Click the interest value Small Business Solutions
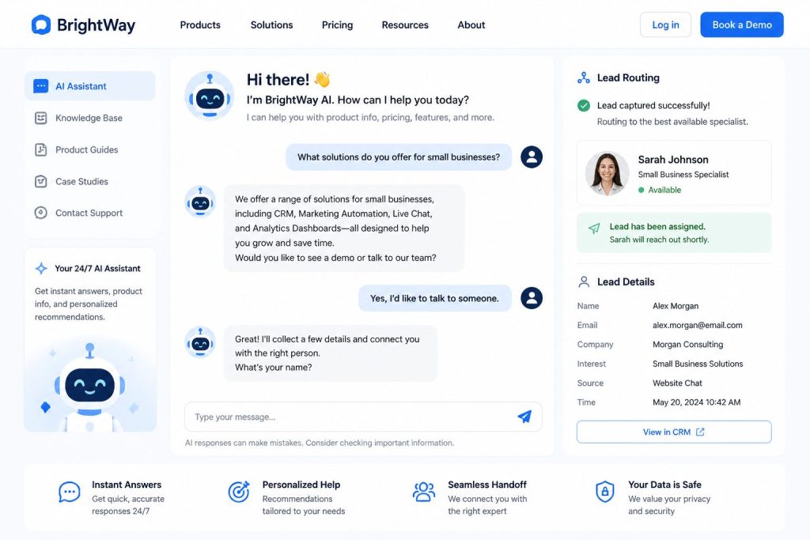810x540 pixels. [x=698, y=364]
